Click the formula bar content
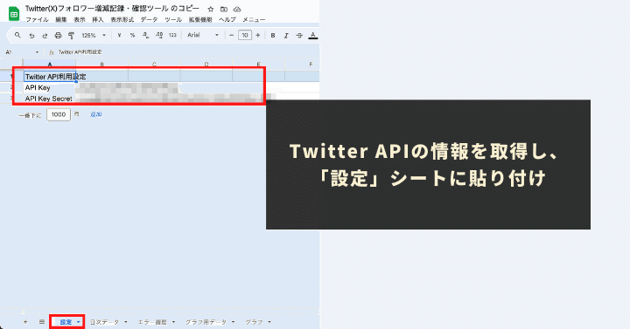The image size is (630, 329). pos(80,52)
